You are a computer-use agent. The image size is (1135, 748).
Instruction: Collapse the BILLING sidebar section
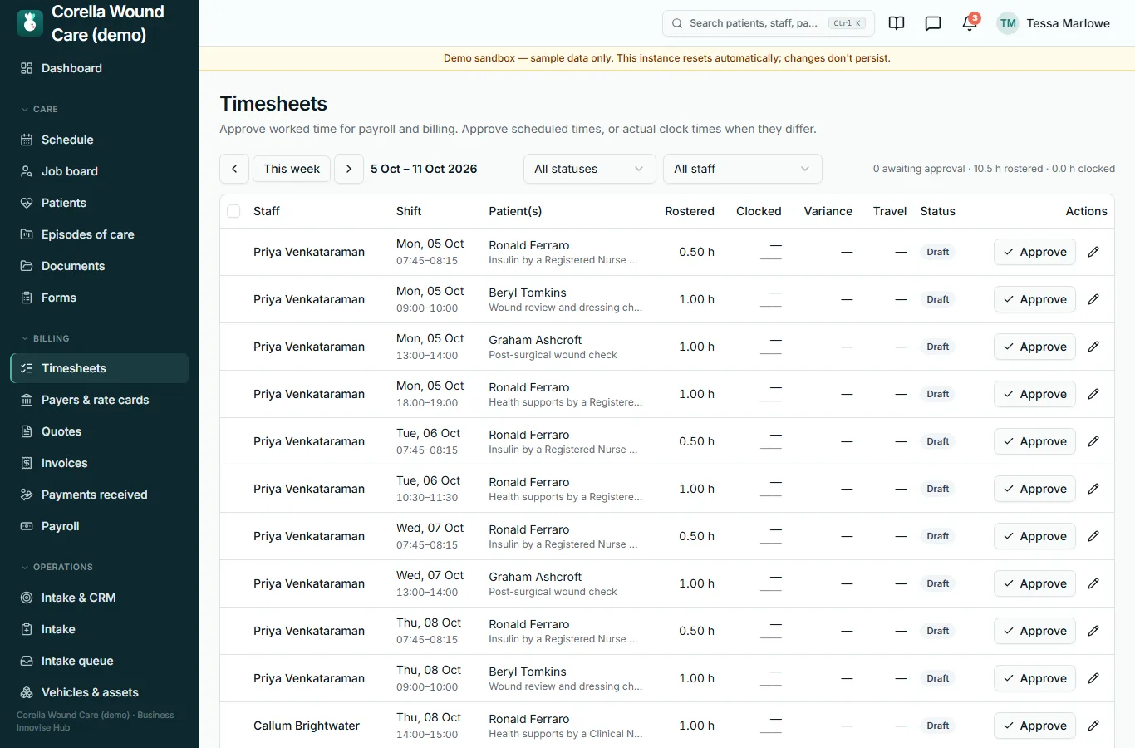(45, 338)
